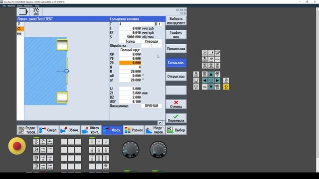
Task: Select the Z axis key
Action: pos(106,141)
